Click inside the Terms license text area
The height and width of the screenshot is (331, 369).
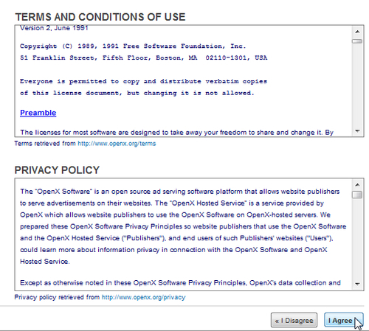[x=183, y=81]
